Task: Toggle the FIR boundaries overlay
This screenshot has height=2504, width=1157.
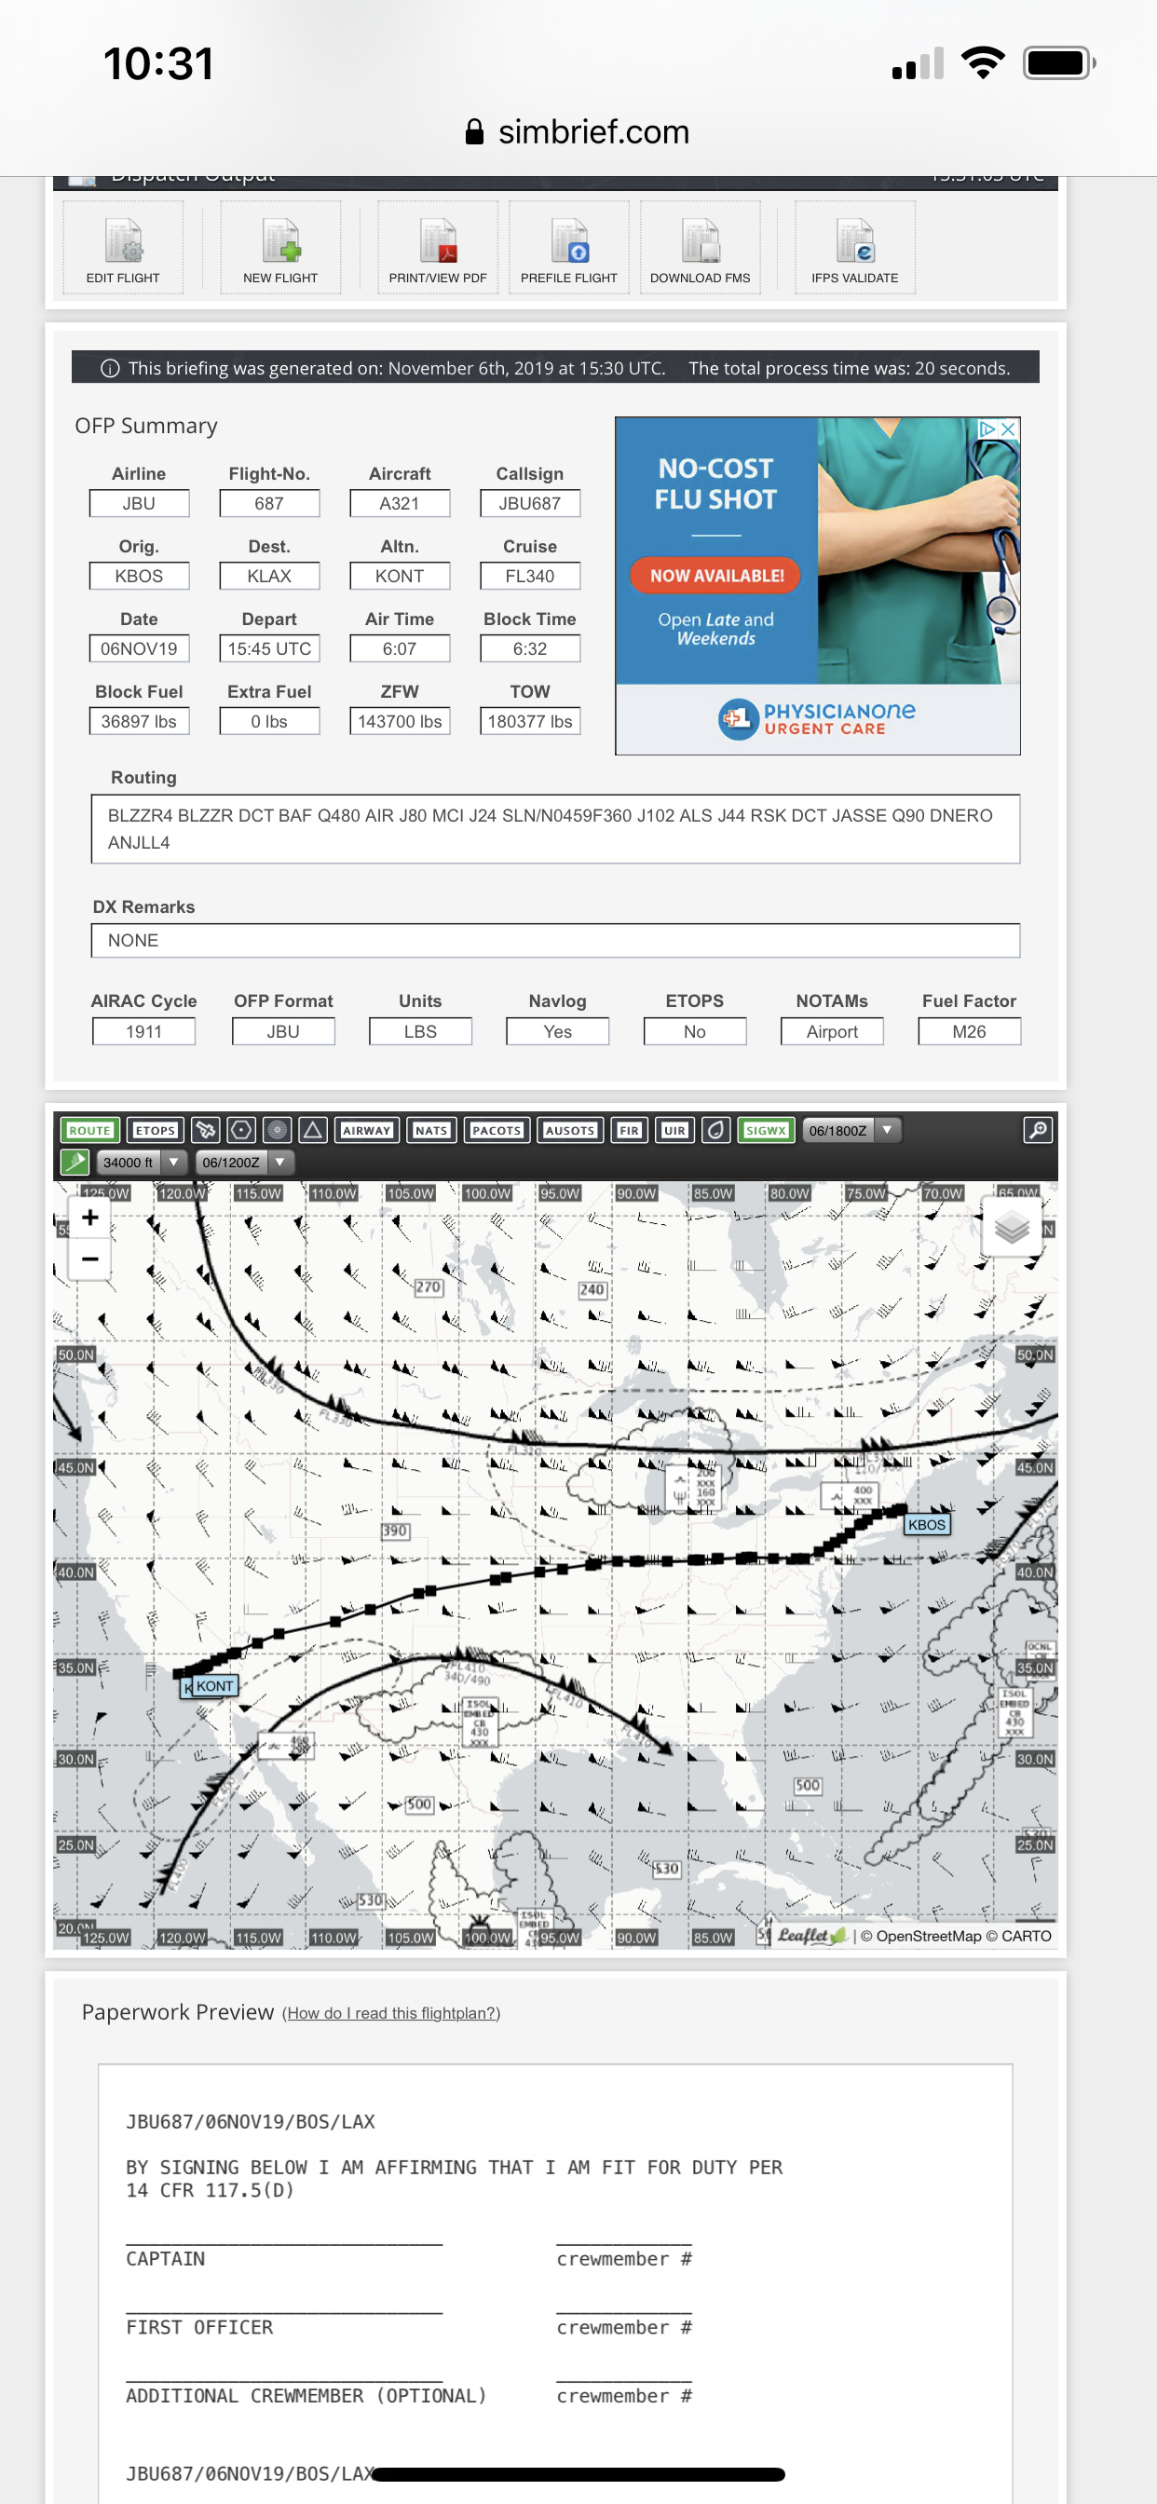Action: [x=629, y=1130]
